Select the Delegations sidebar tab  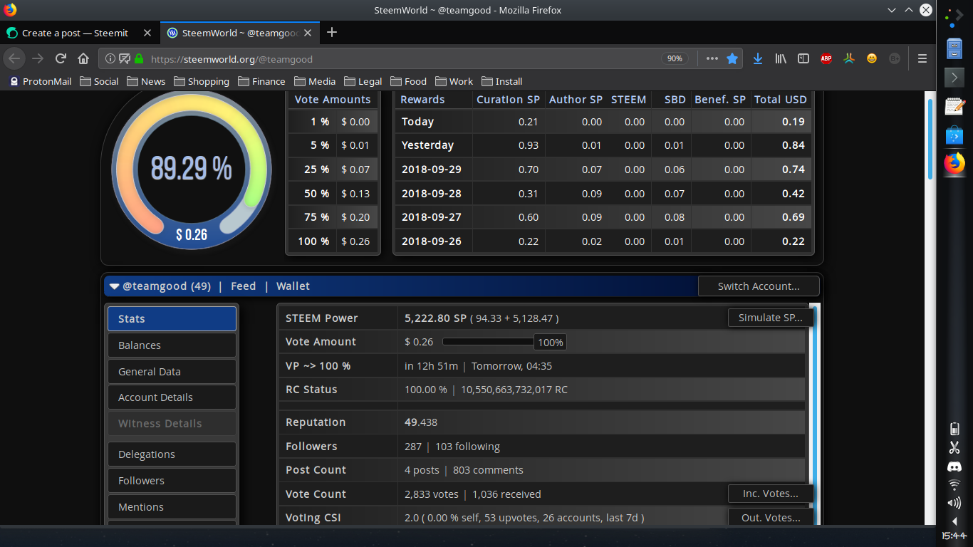click(x=172, y=454)
